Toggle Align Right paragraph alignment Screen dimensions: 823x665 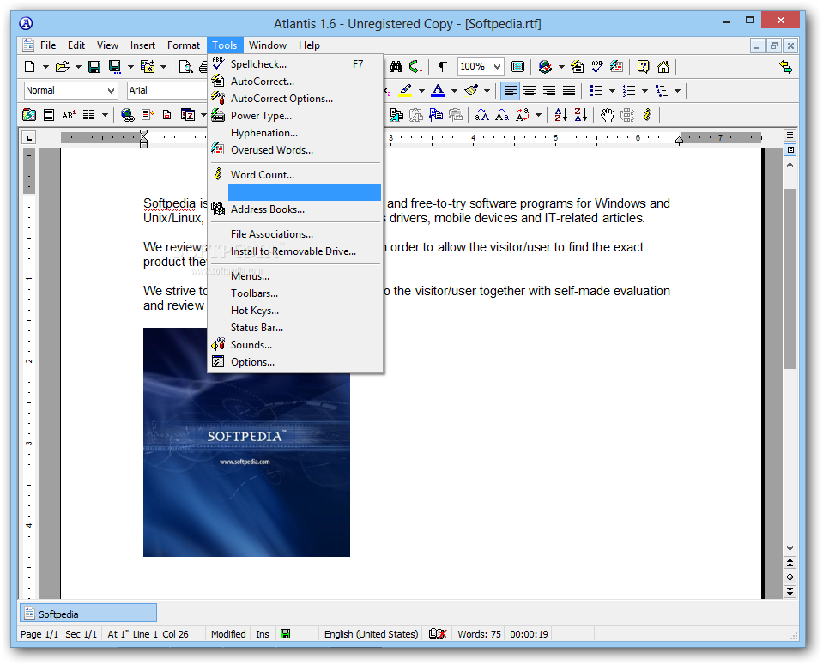(549, 91)
